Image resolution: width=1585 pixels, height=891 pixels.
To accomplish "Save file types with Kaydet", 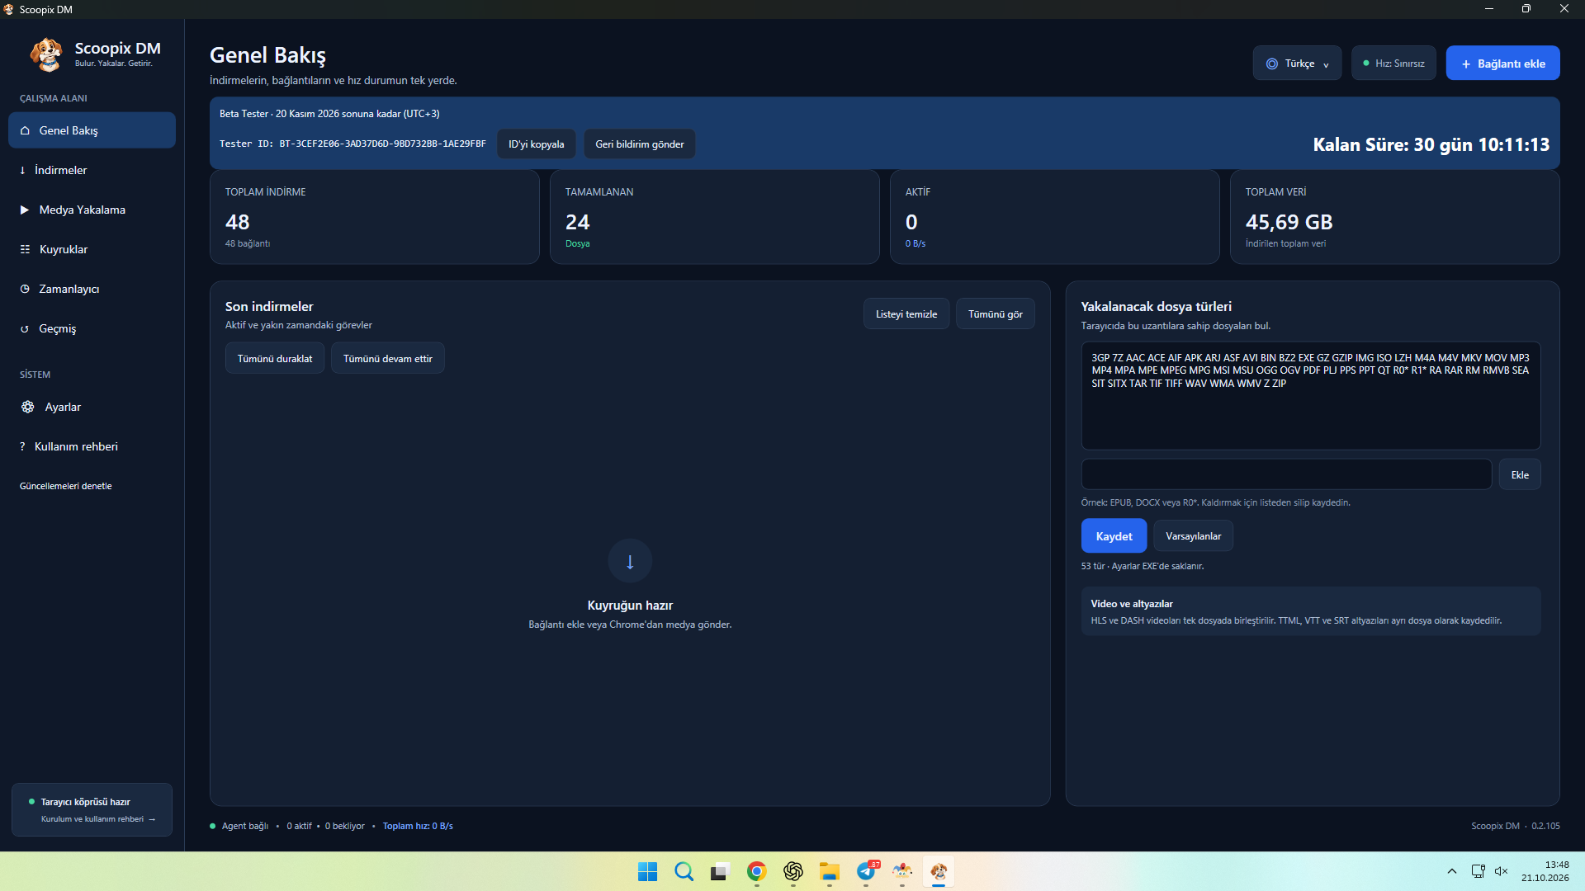I will point(1114,535).
